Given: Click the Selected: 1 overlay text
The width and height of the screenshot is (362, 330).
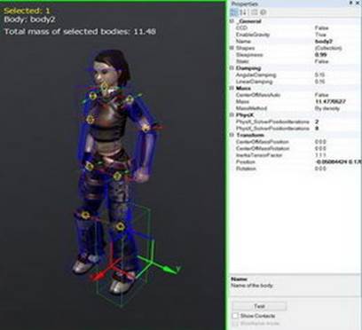Looking at the screenshot, I should click(27, 11).
